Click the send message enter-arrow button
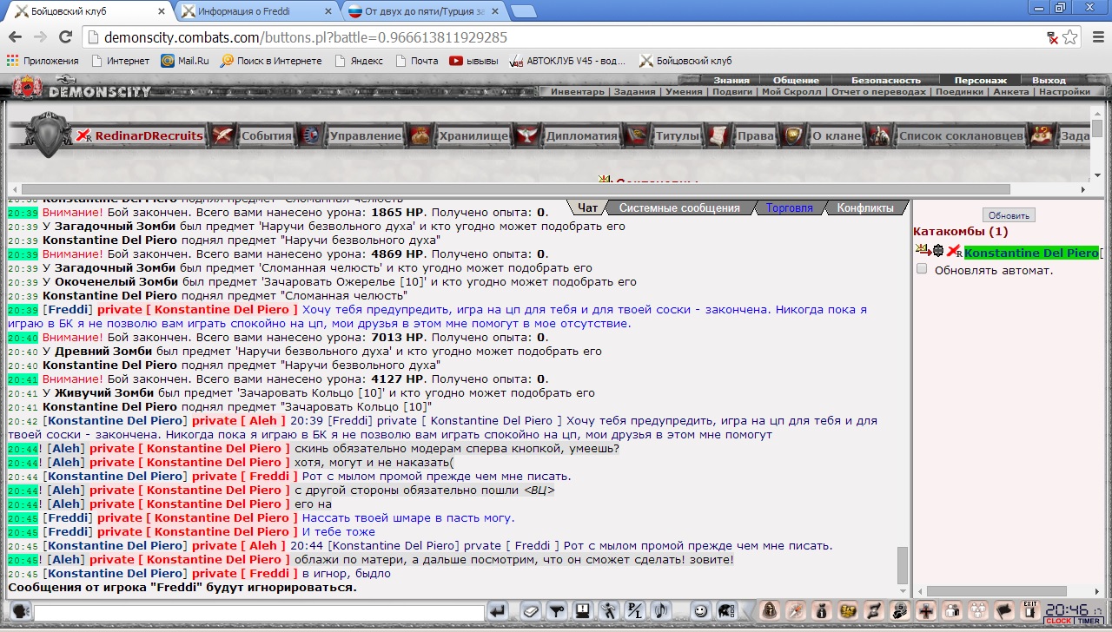Screen dimensions: 1112x632 (x=497, y=610)
